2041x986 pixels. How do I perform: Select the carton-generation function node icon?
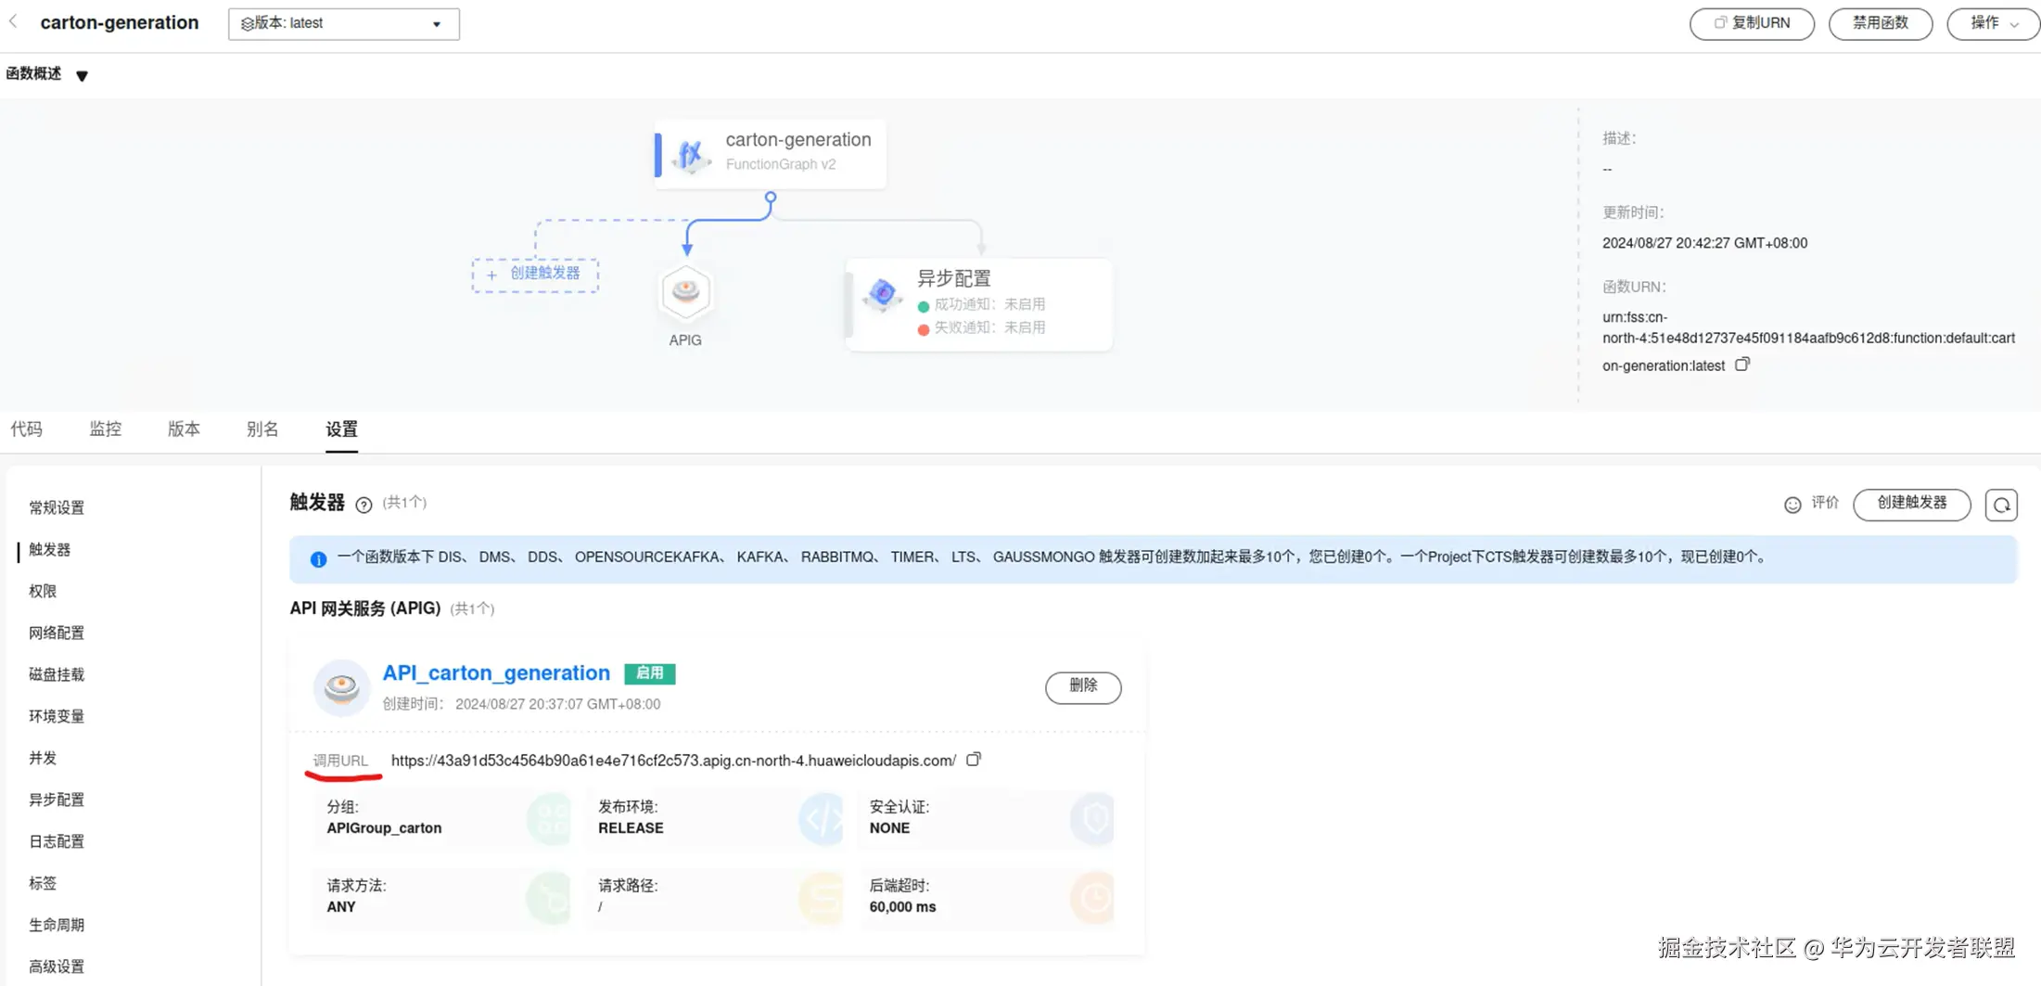(x=690, y=155)
